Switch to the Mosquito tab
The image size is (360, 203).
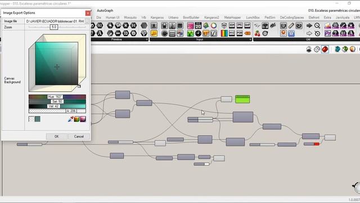click(130, 17)
